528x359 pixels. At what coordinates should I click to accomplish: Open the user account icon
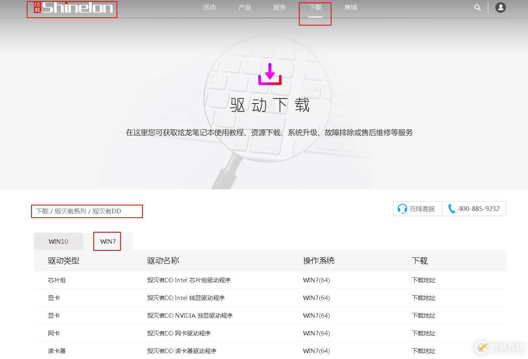pyautogui.click(x=500, y=7)
